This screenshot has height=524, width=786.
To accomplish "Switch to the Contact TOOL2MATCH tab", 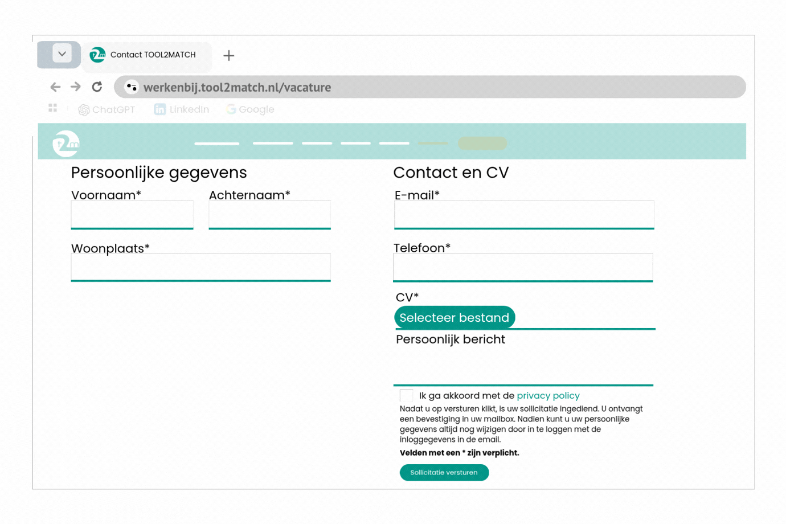I will [147, 55].
